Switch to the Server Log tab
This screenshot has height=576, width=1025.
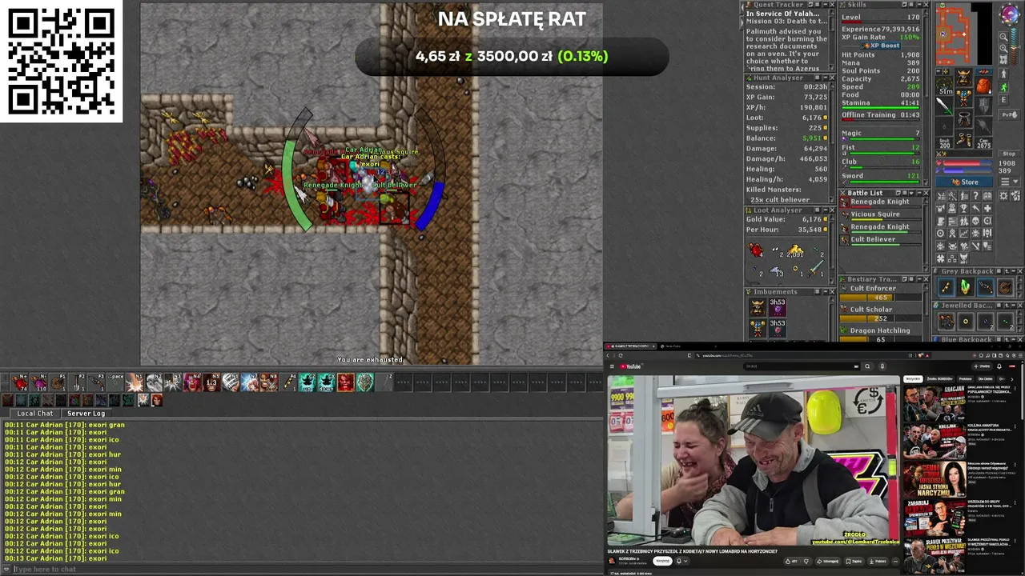pos(86,413)
